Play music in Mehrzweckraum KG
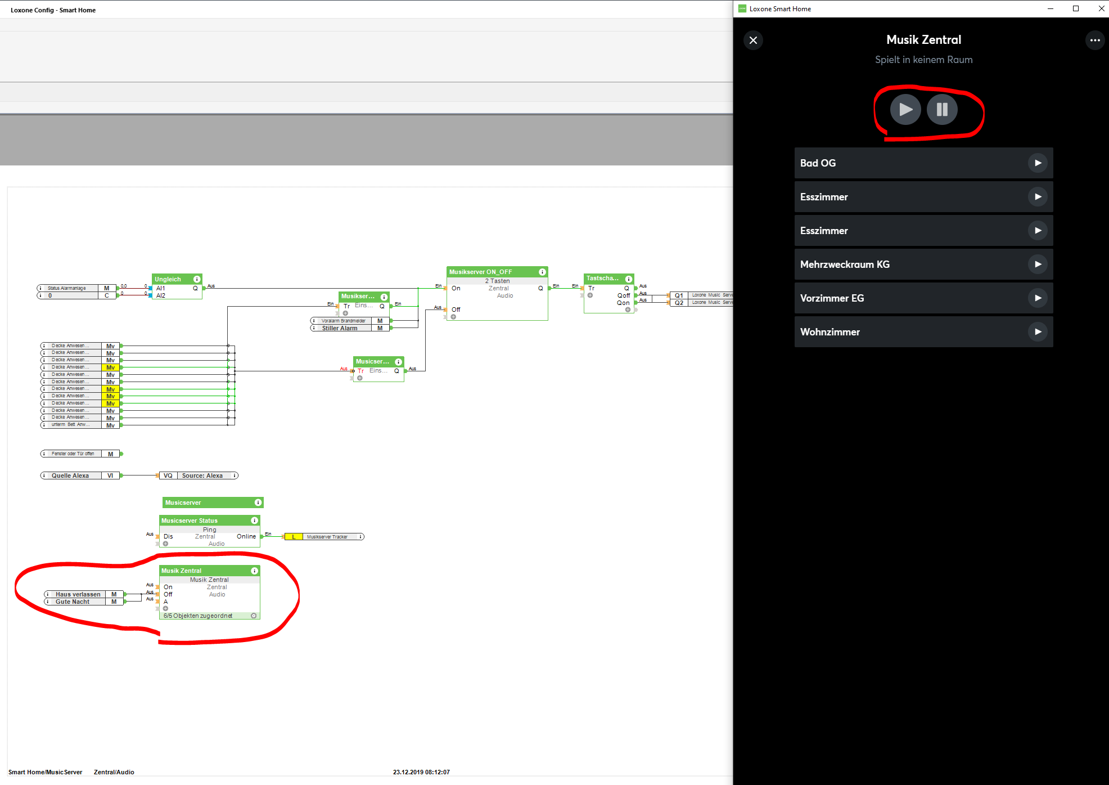 click(x=1038, y=264)
